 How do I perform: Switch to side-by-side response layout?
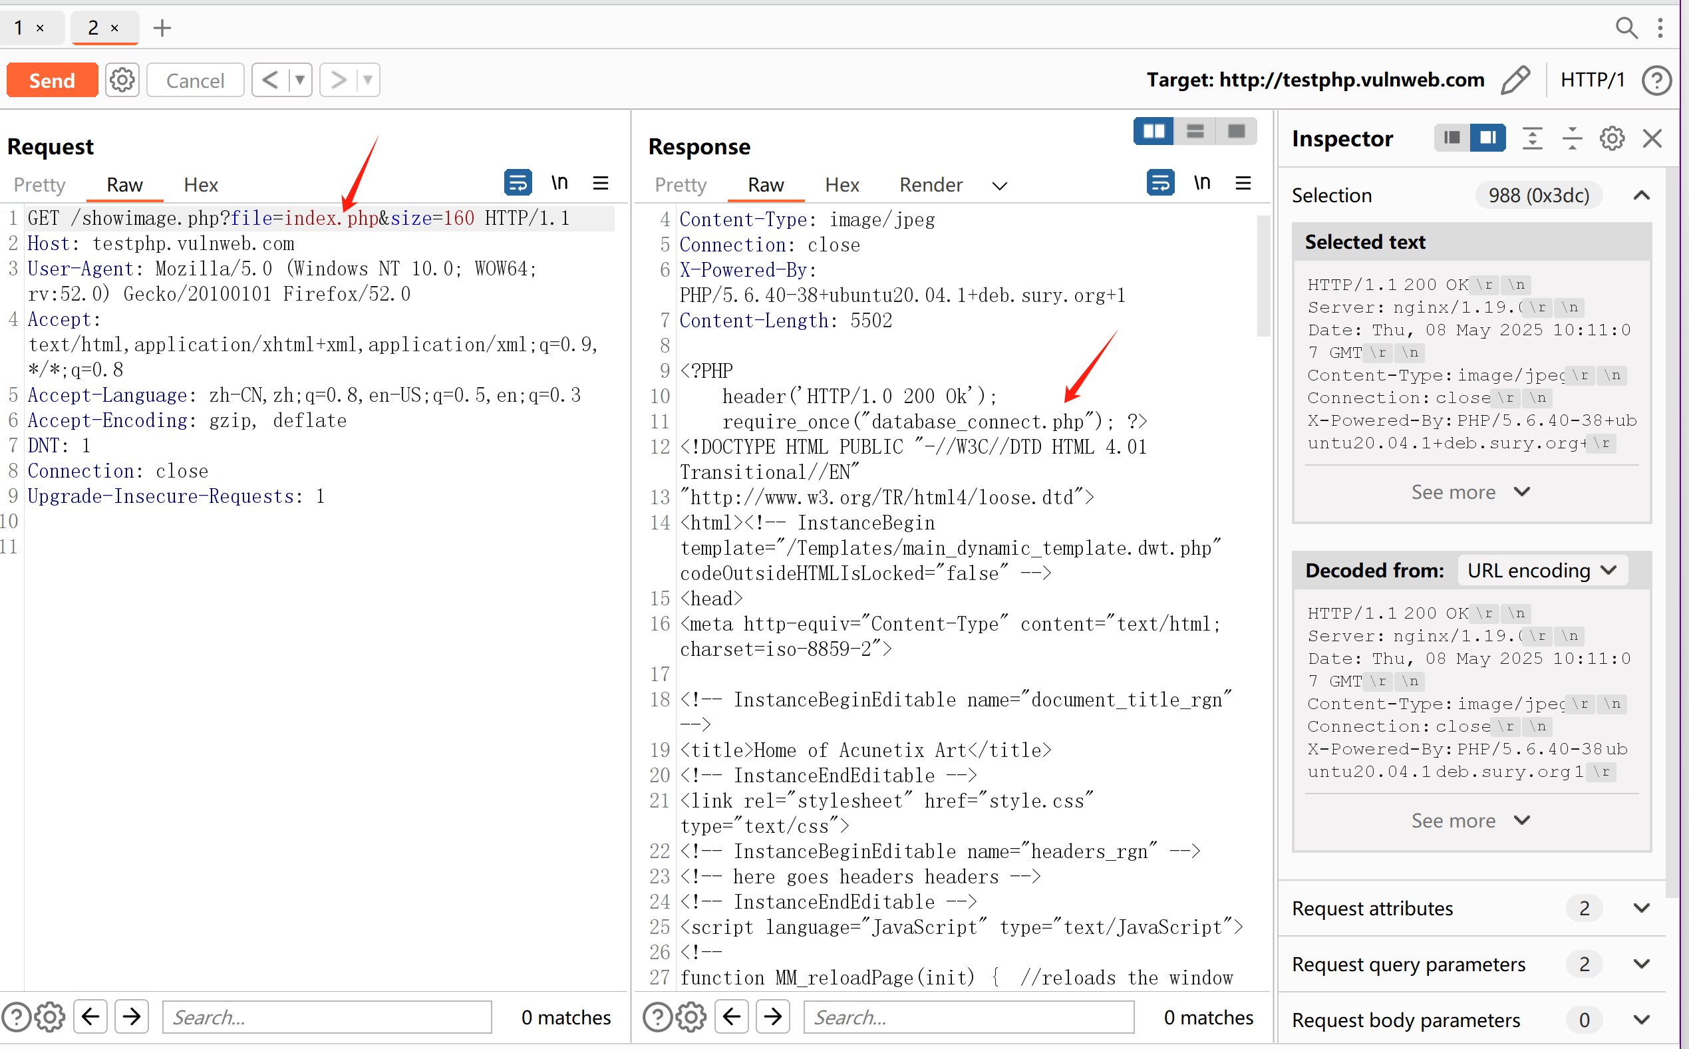coord(1153,131)
